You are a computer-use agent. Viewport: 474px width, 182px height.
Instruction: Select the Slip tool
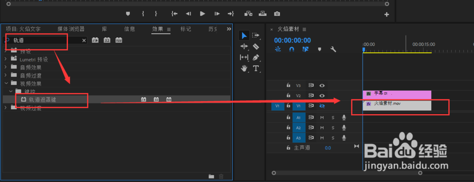(x=244, y=57)
